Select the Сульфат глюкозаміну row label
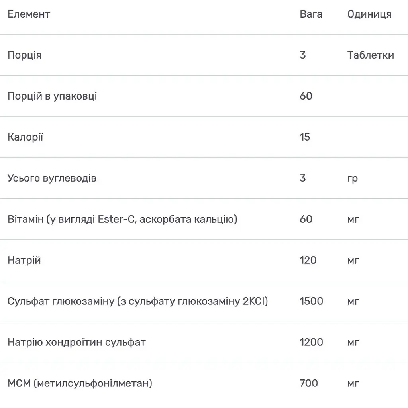The width and height of the screenshot is (408, 408). tap(137, 301)
